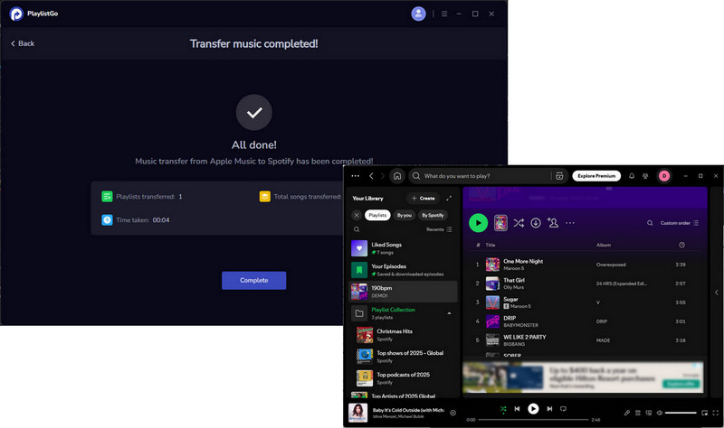Select the track WE LIKE 2 PARTY
Image resolution: width=724 pixels, height=428 pixels.
(586, 340)
